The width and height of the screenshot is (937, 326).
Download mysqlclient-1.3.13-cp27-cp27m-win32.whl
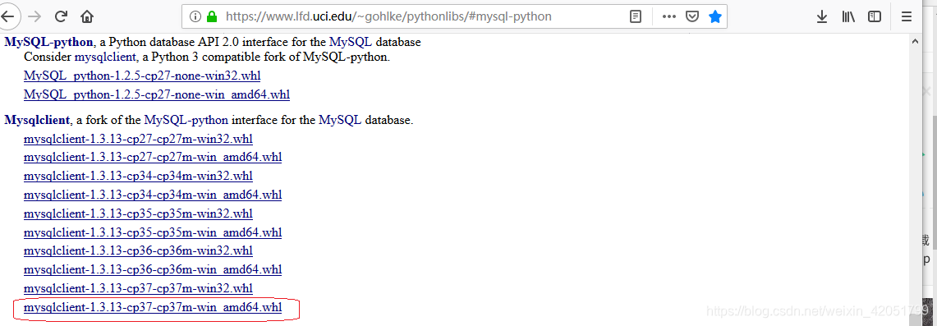[138, 139]
